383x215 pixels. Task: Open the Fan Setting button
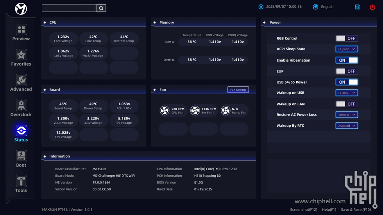click(238, 90)
